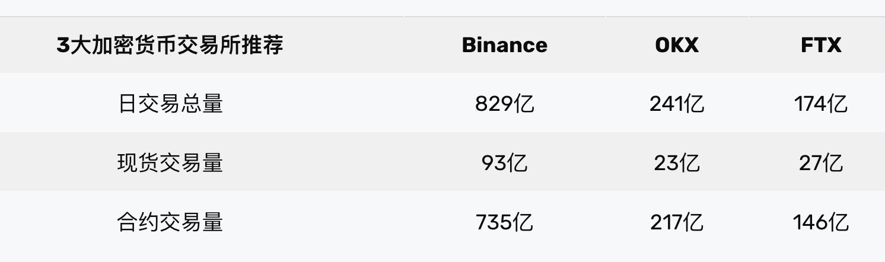Pick Binance contract volume 735亿
This screenshot has width=885, height=262.
click(504, 222)
